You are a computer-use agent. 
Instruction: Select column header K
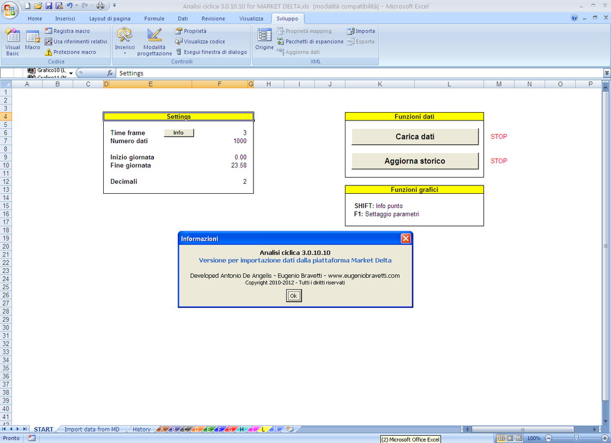(x=379, y=84)
